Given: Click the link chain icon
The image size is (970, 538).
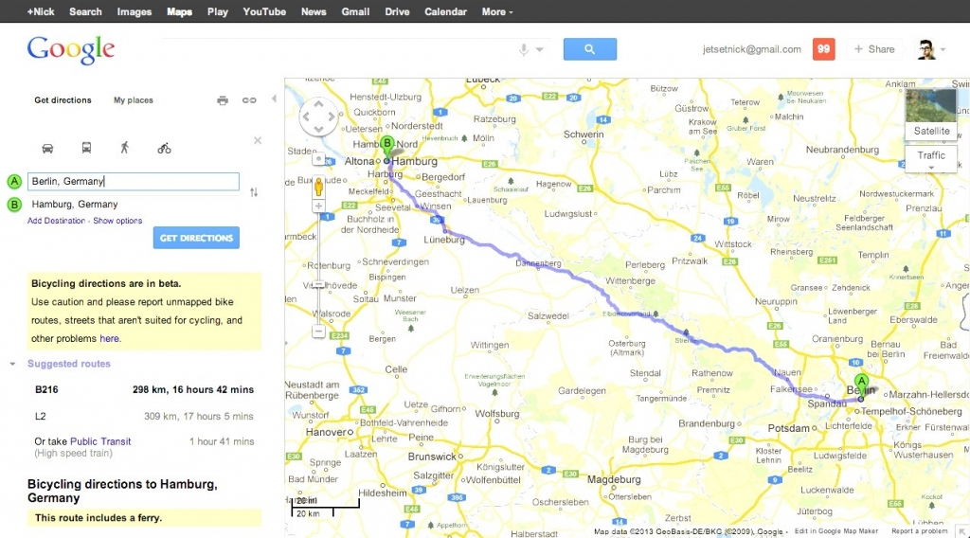Looking at the screenshot, I should pyautogui.click(x=249, y=100).
